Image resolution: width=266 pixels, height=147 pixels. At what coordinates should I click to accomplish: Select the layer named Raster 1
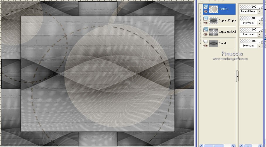[x=224, y=9]
